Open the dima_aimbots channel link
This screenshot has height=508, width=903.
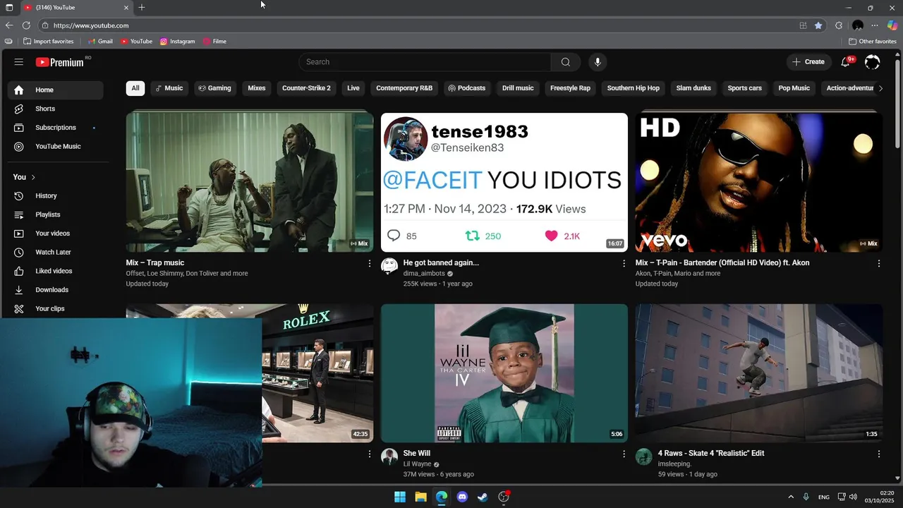424,274
